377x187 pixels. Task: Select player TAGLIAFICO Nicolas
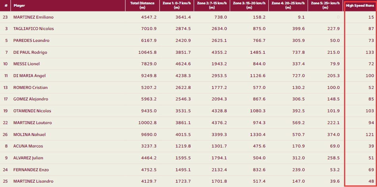(x=34, y=29)
